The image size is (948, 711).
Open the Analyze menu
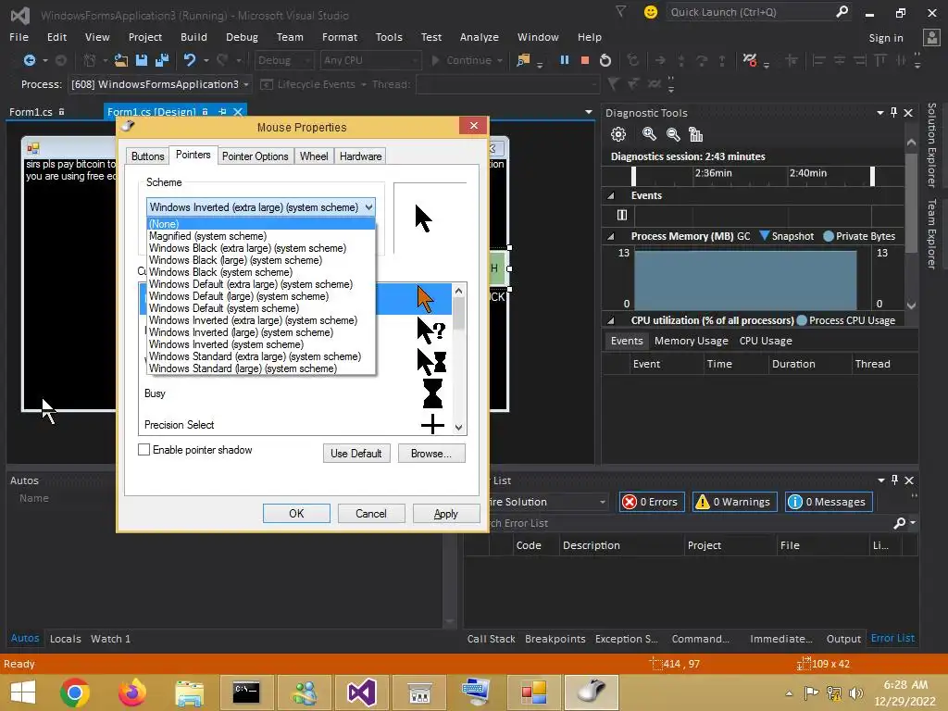click(479, 37)
